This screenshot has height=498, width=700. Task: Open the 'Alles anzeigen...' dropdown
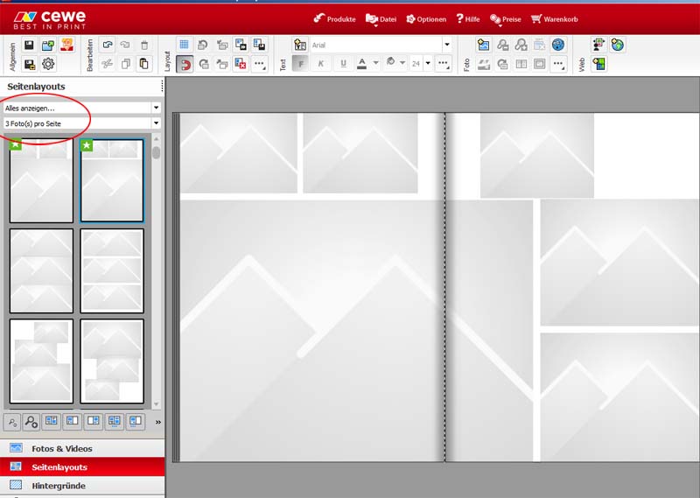(81, 108)
